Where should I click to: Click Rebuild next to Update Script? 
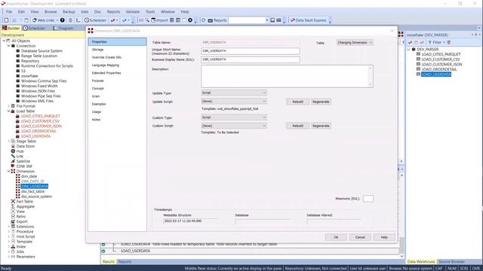click(x=297, y=102)
